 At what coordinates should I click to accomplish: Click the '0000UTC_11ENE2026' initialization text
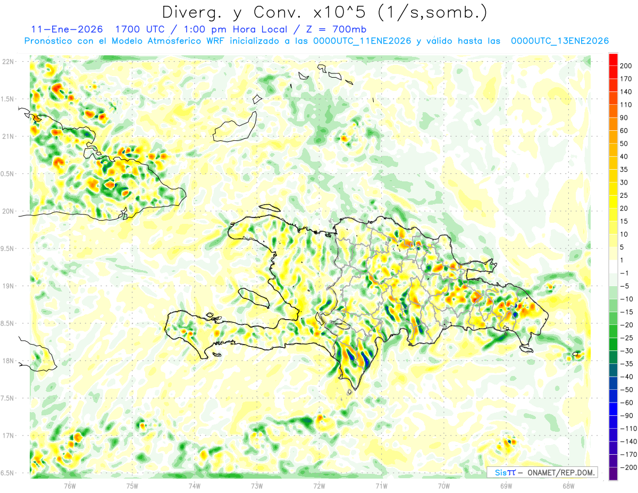pyautogui.click(x=362, y=41)
